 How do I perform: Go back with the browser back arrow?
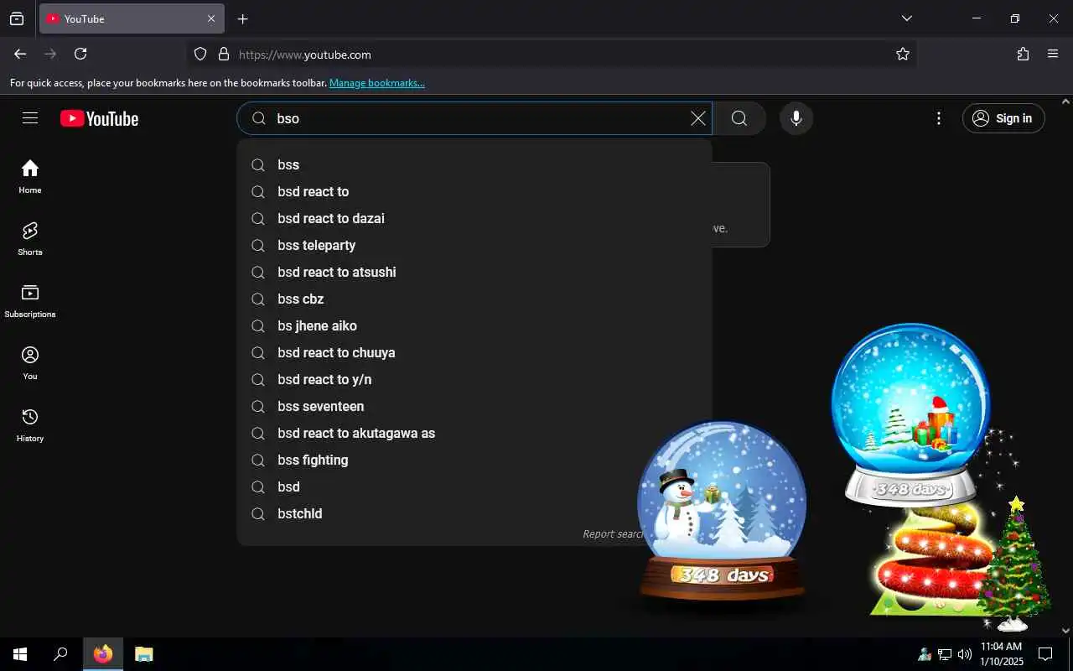(20, 54)
